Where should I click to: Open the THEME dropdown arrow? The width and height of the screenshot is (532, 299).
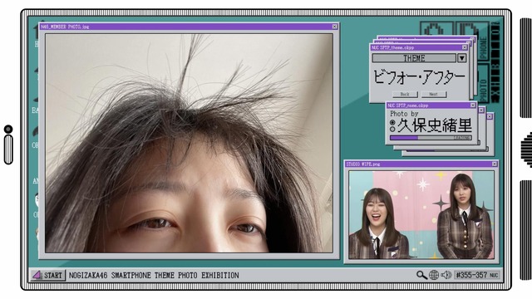461,58
